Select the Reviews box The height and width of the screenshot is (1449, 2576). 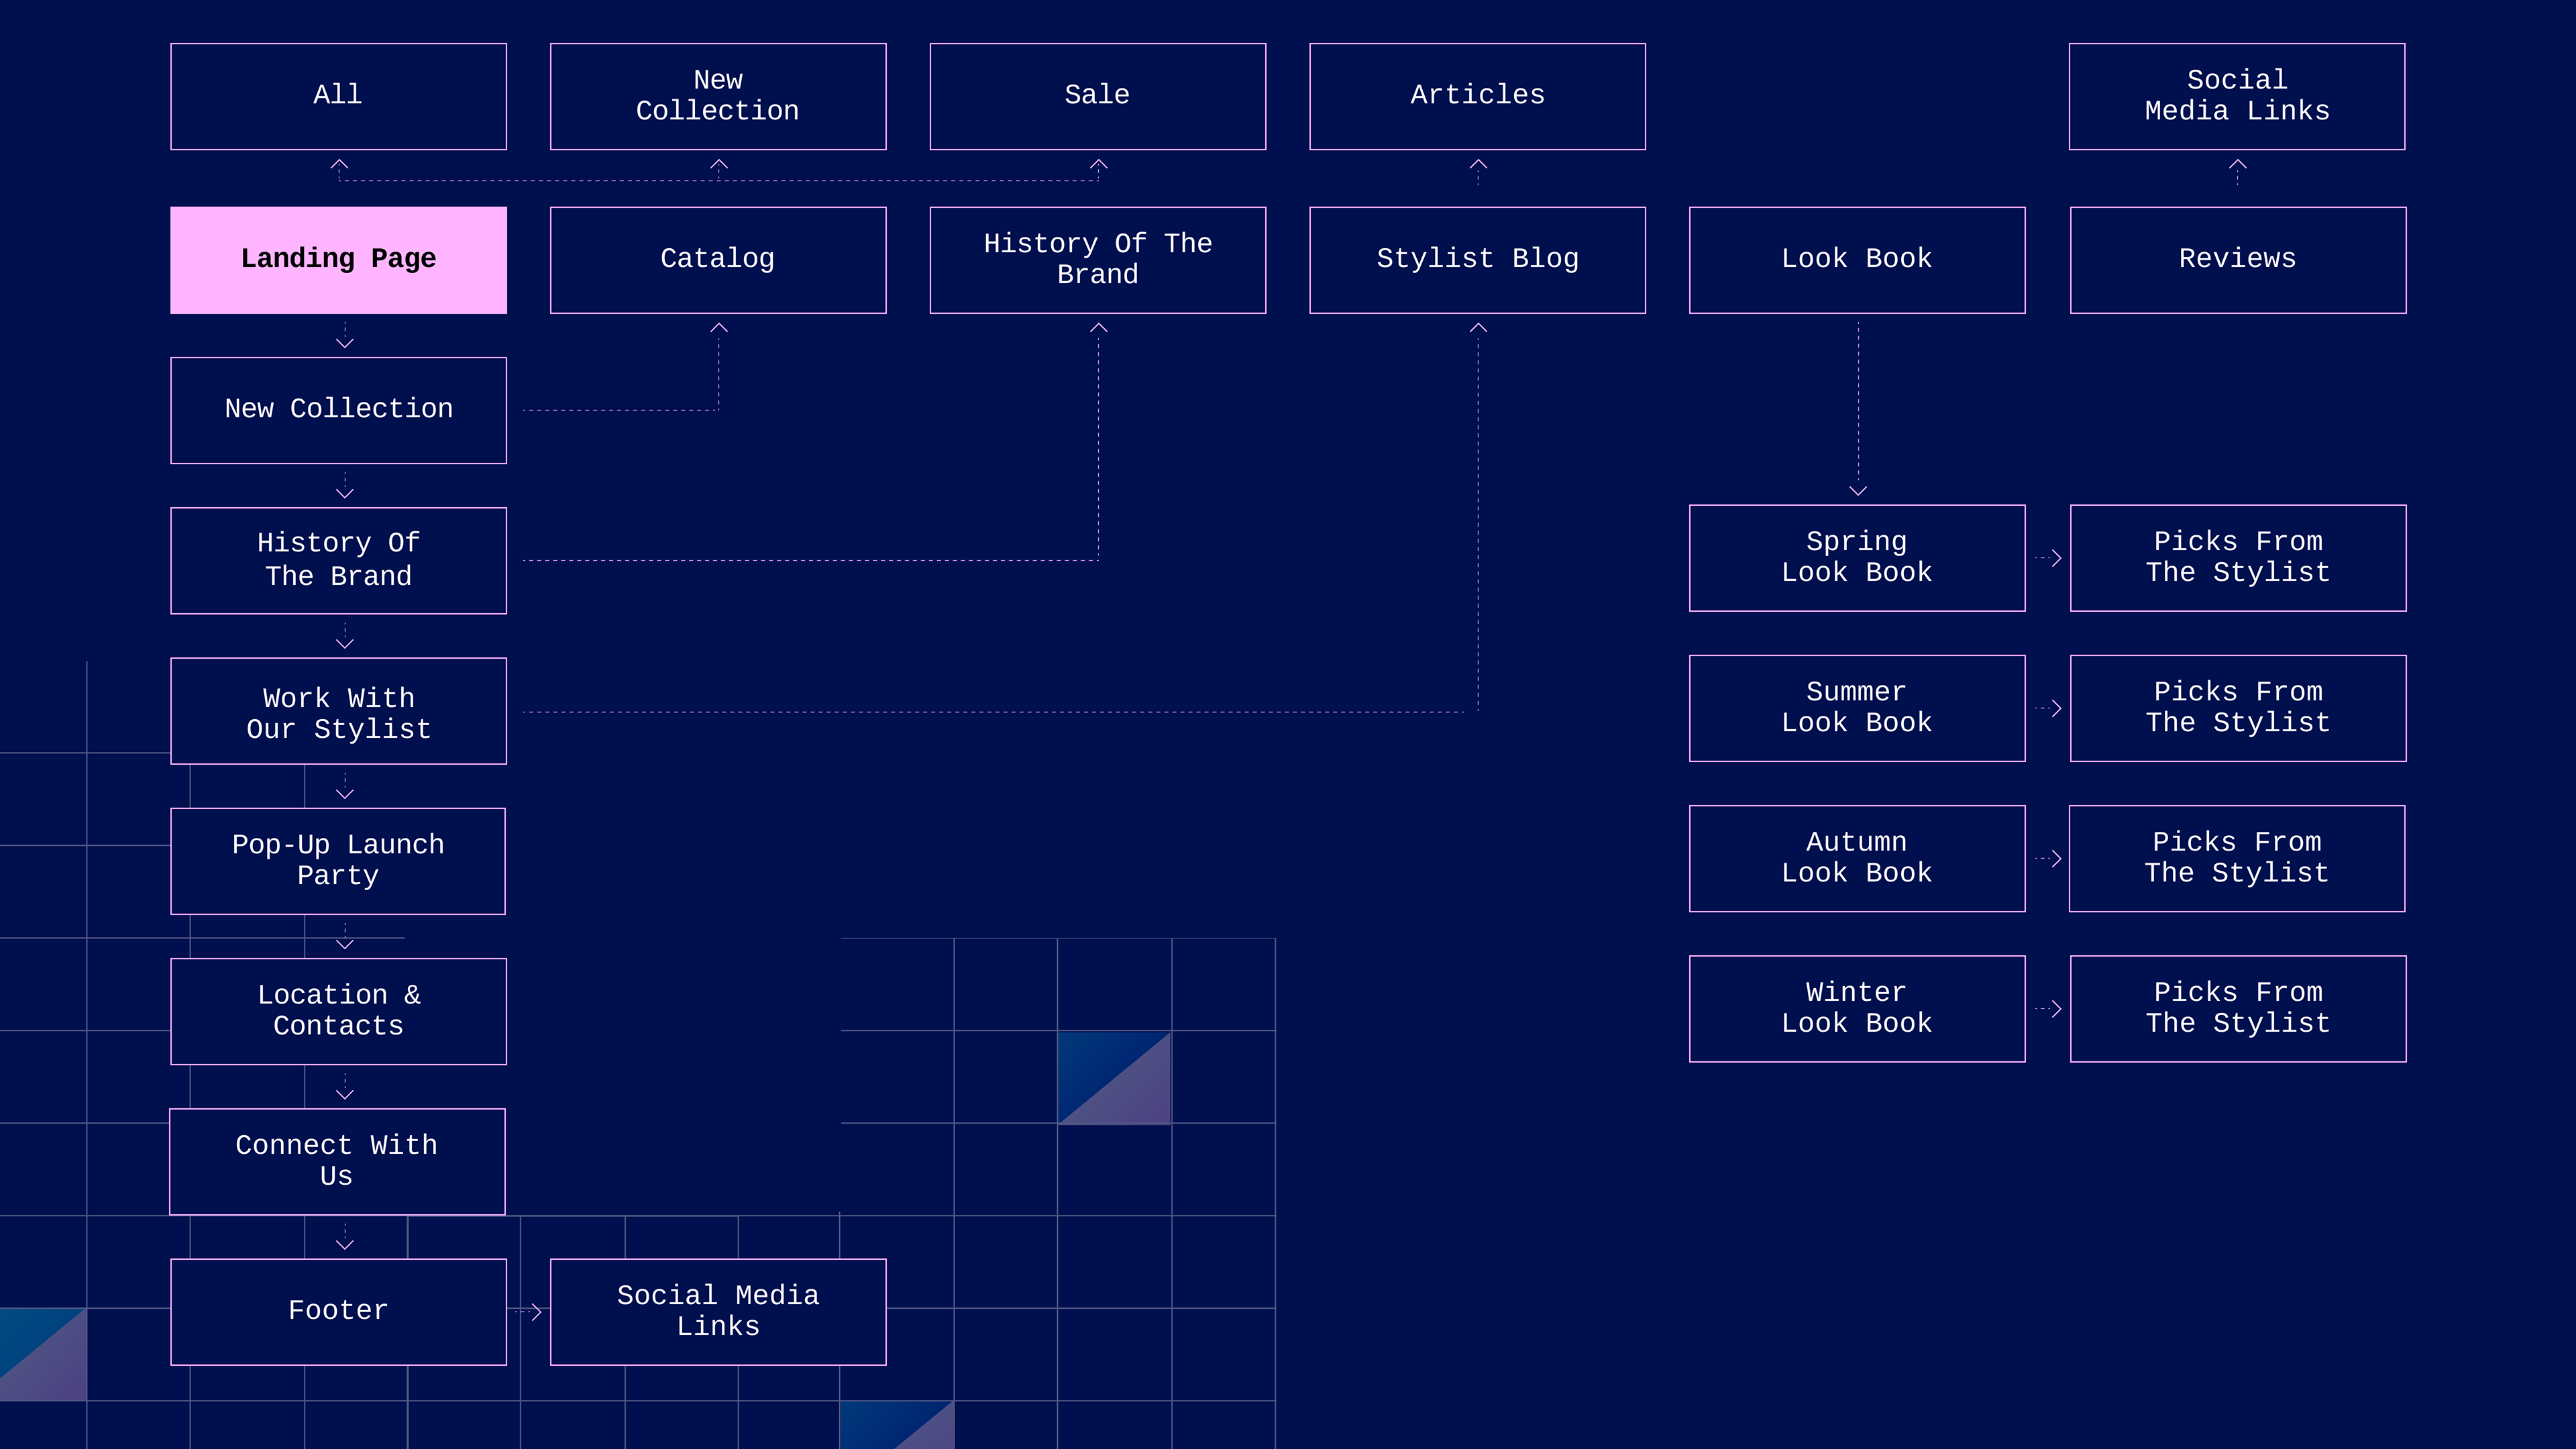(2237, 259)
